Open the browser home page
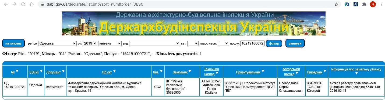The width and height of the screenshot is (385, 100). [32, 4]
